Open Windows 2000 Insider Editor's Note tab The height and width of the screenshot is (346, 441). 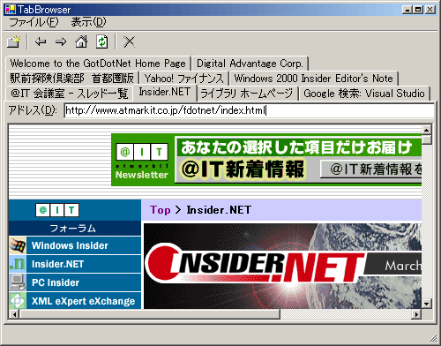click(314, 79)
